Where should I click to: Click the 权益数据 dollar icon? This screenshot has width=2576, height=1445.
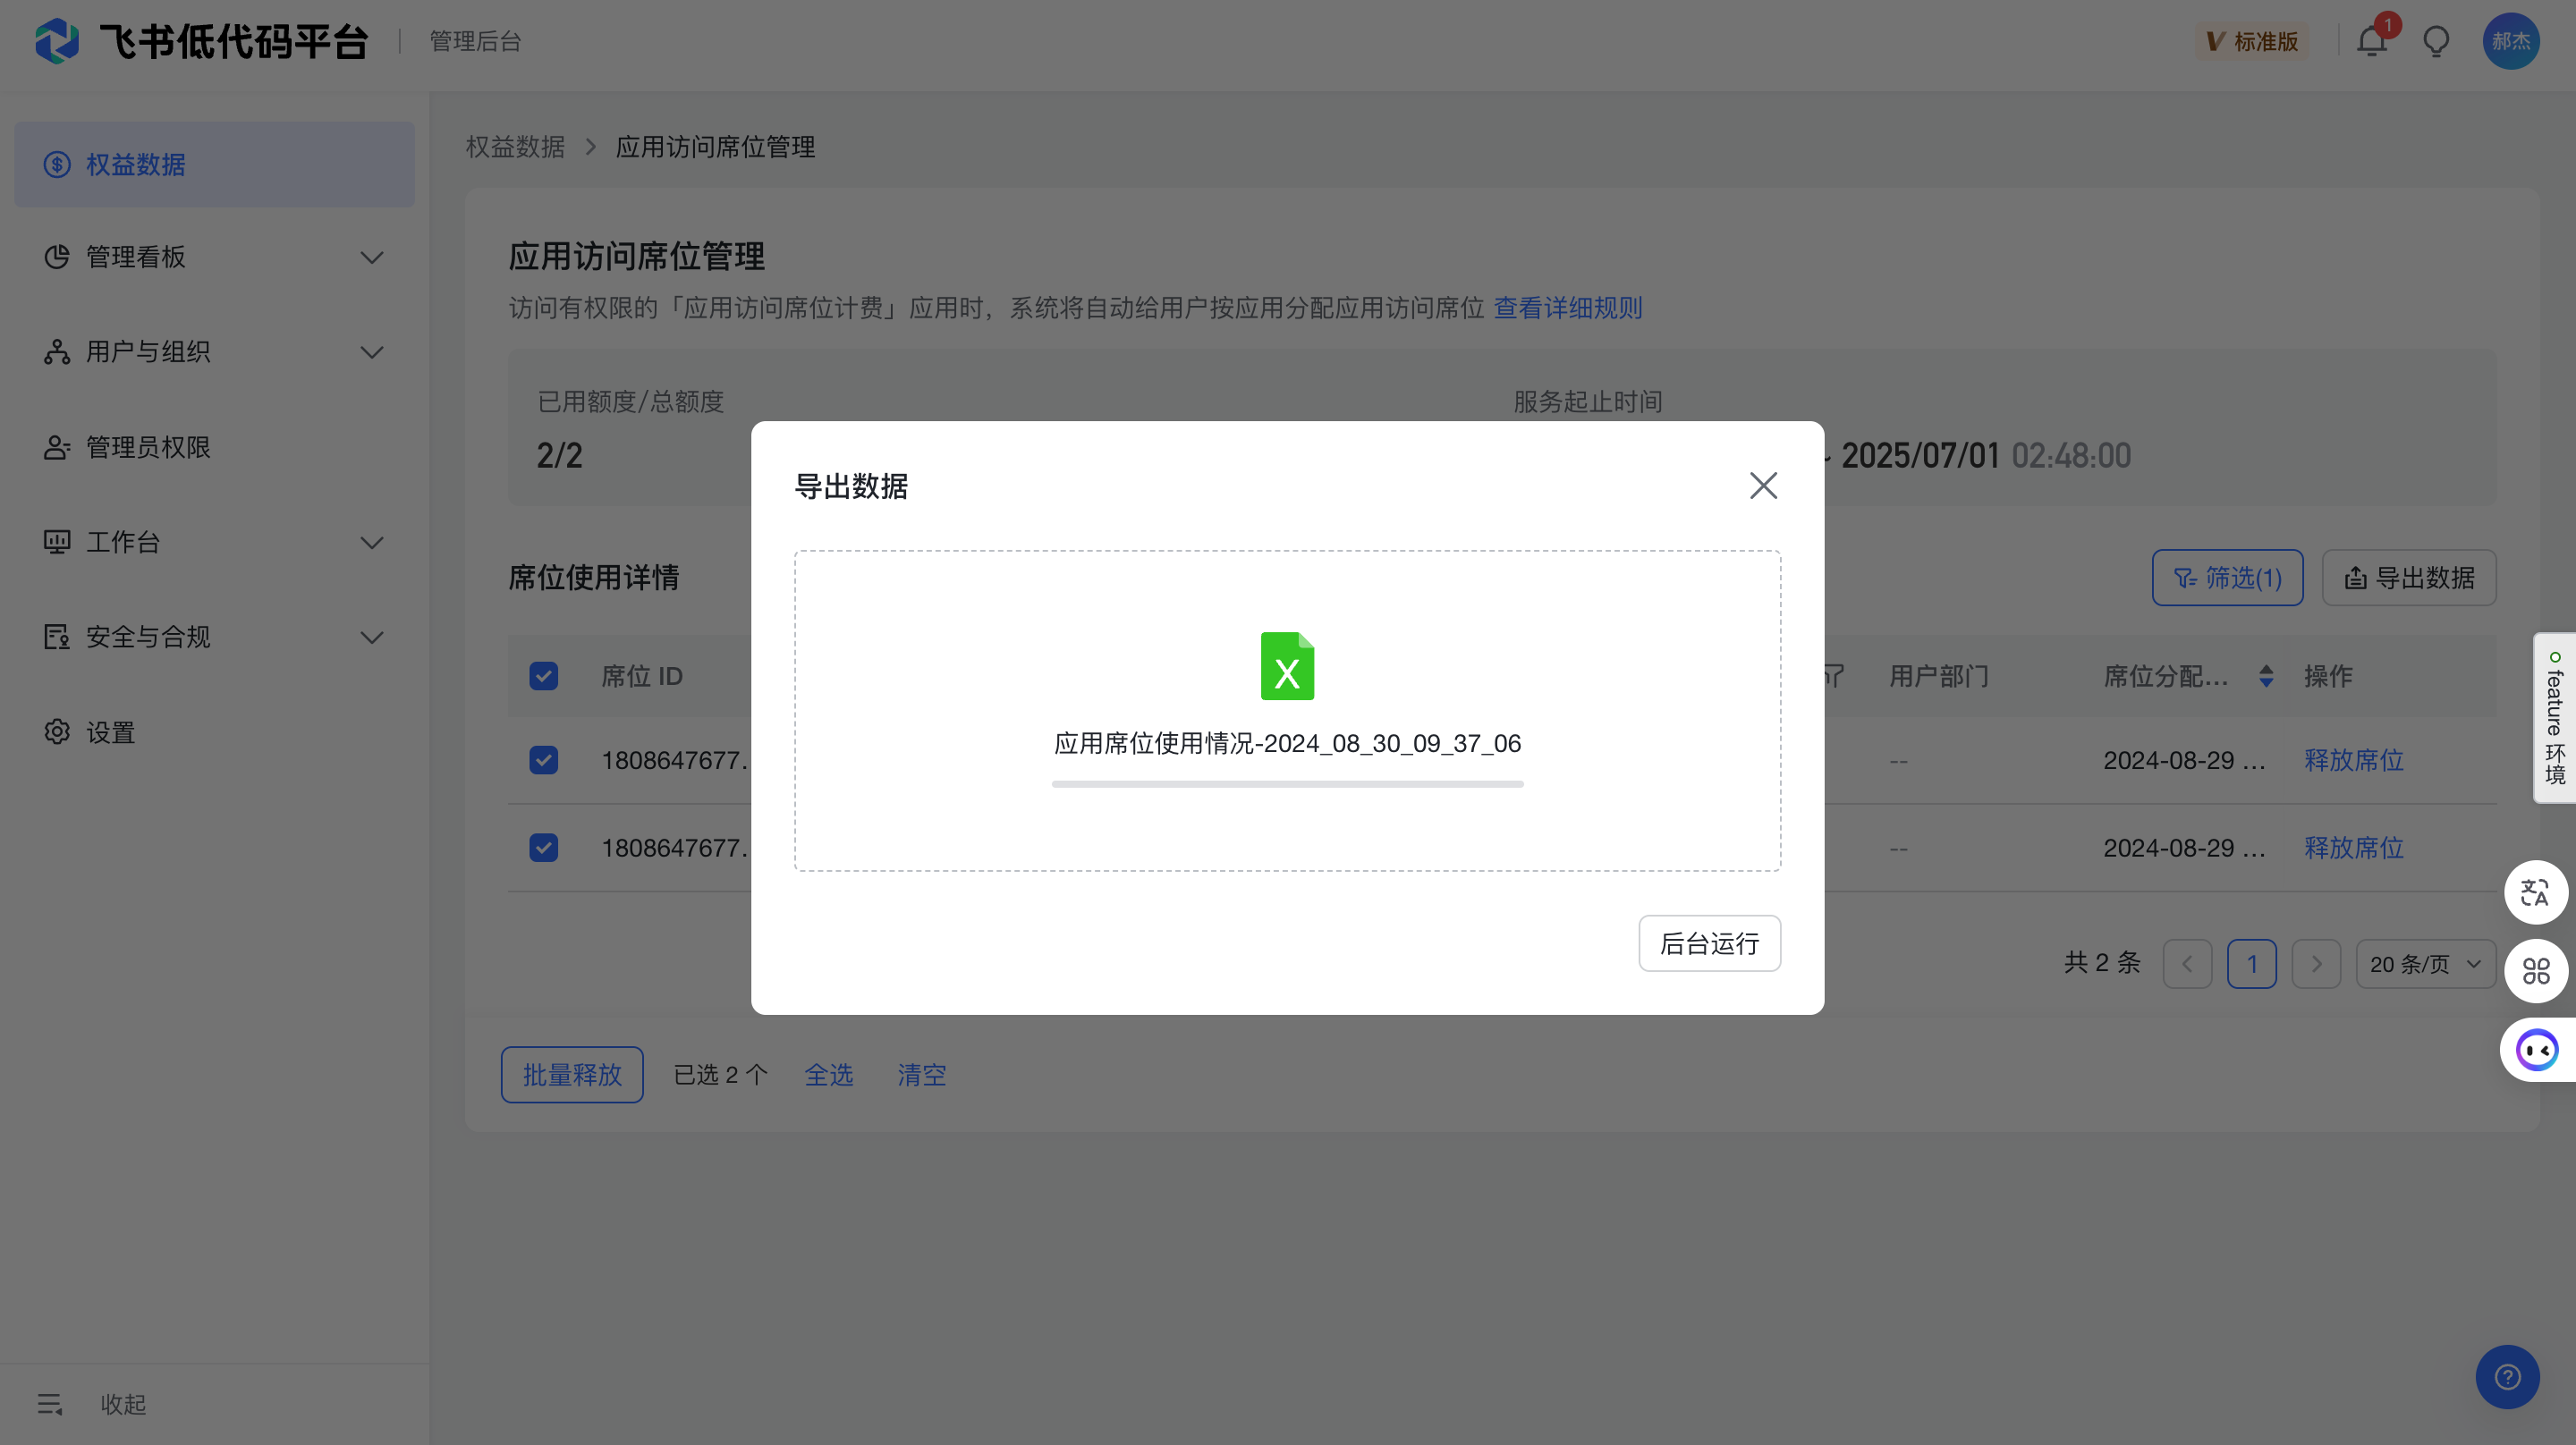(57, 164)
